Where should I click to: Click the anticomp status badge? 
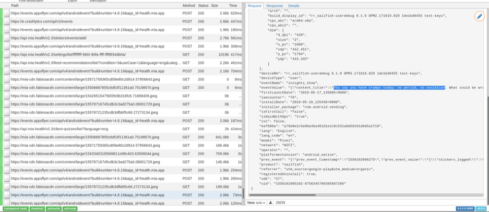coord(70,208)
